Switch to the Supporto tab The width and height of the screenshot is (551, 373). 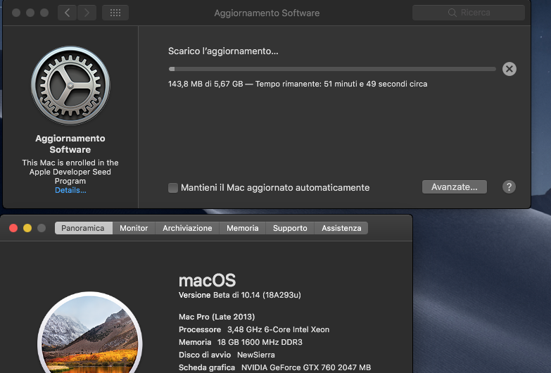pyautogui.click(x=290, y=228)
